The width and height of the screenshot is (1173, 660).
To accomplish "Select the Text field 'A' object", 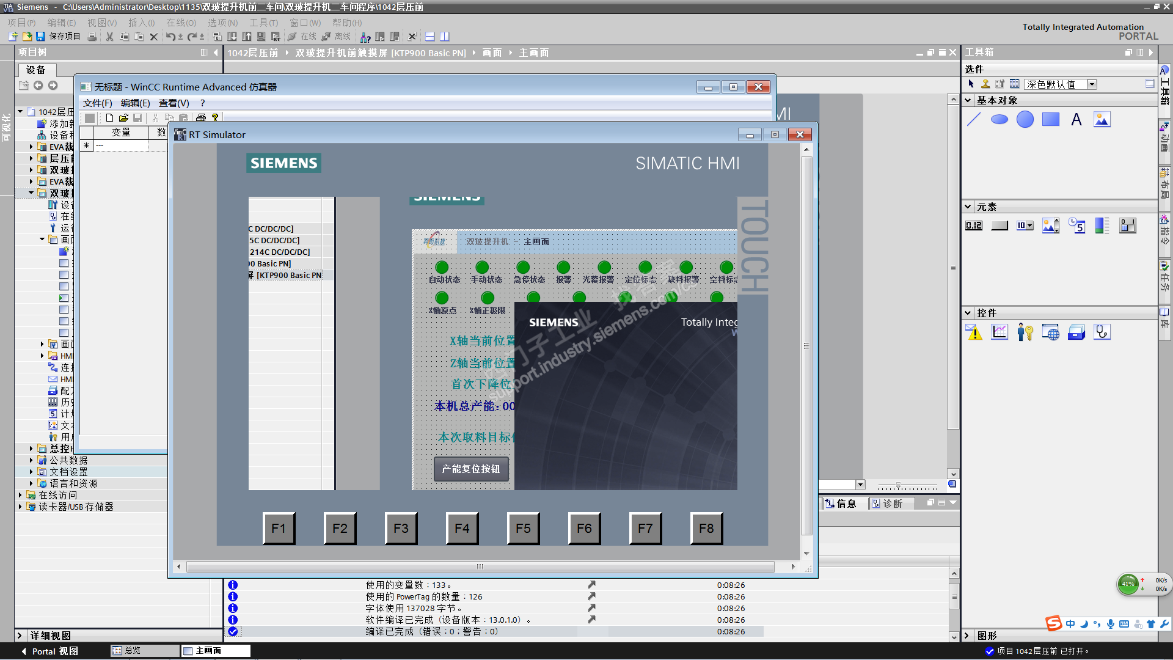I will (x=1076, y=120).
